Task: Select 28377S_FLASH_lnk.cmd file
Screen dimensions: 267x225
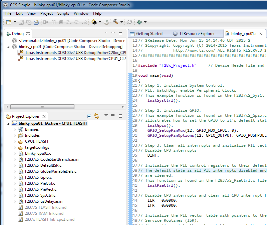Action: pyautogui.click(x=46, y=207)
